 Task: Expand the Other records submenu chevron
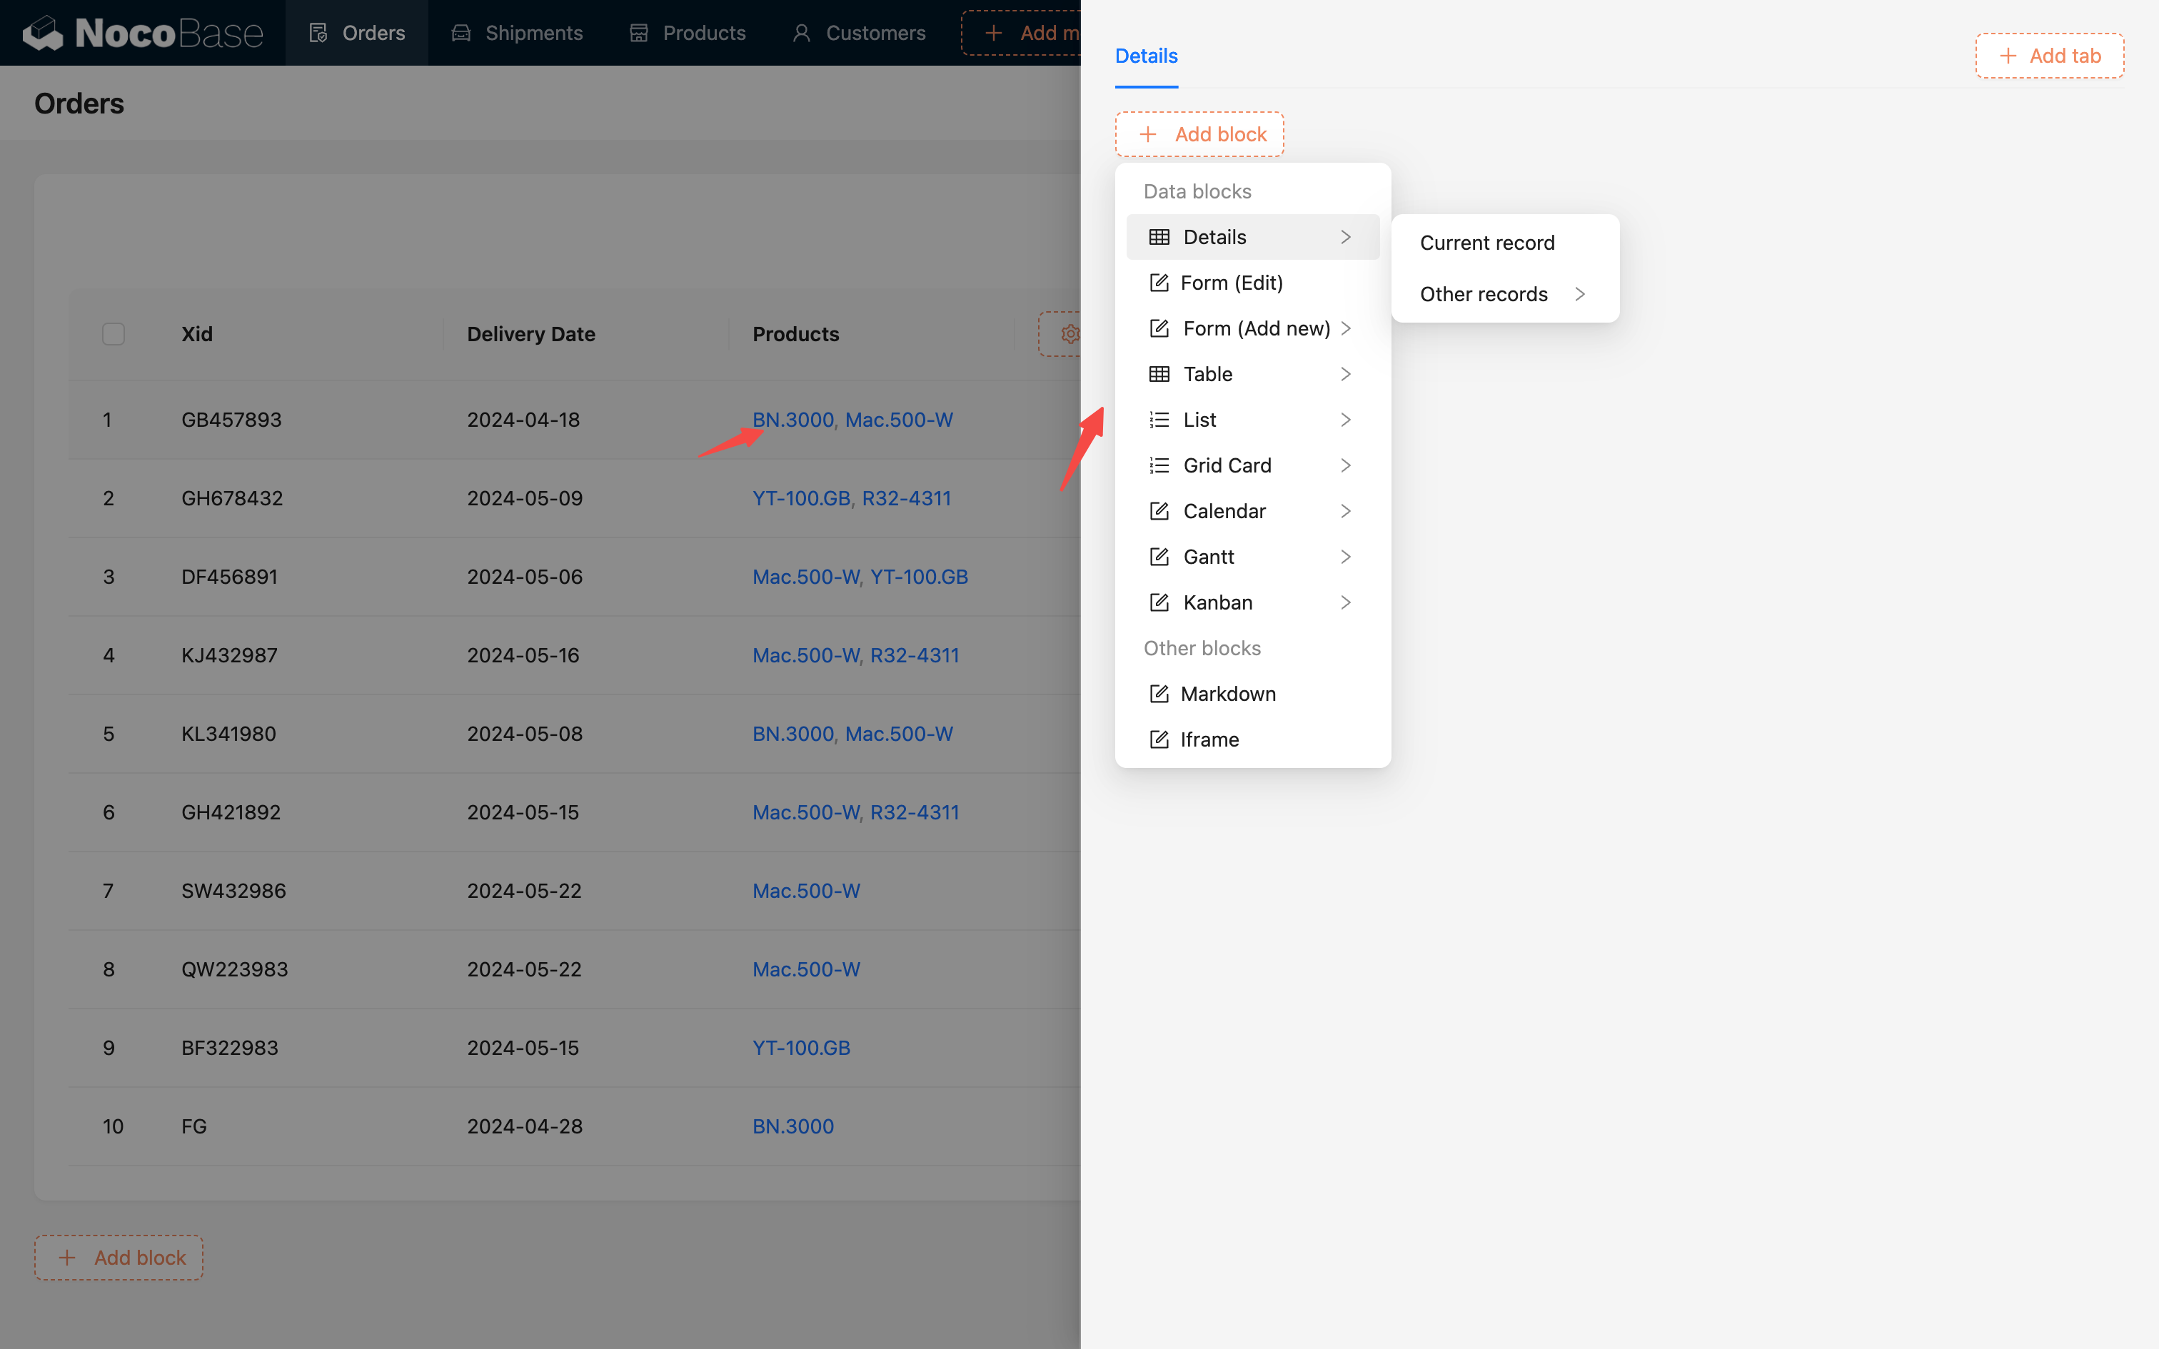1580,293
